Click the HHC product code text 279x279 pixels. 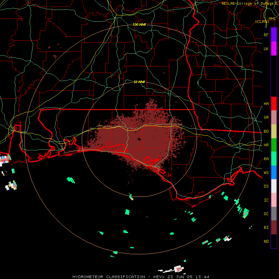point(272,19)
